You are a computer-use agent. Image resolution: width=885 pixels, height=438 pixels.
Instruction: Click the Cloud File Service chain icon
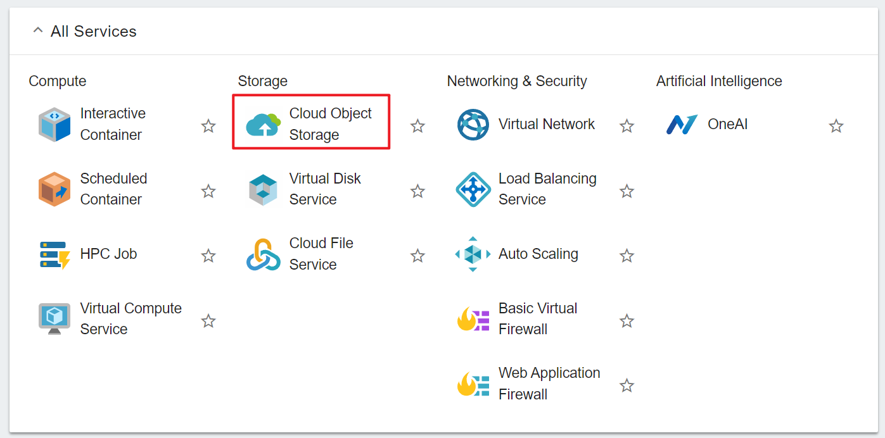[264, 254]
